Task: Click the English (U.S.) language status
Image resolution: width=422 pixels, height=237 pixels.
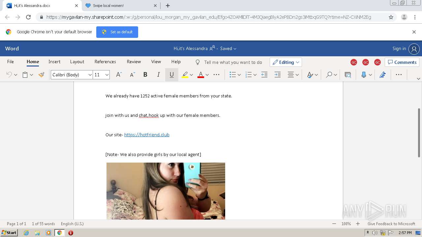Action: coord(72,224)
